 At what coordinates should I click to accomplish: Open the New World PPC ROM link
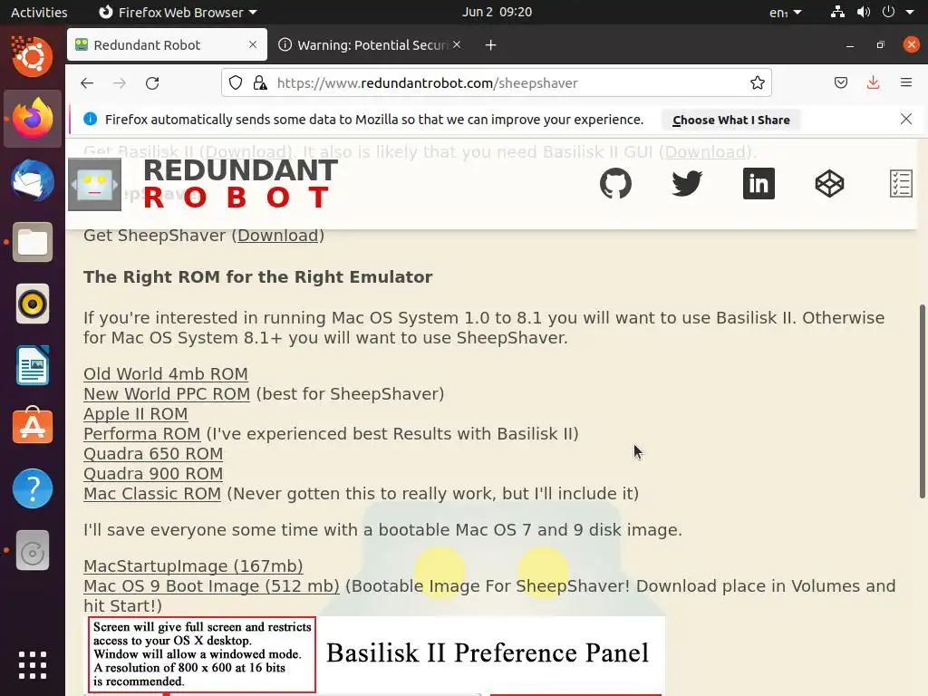pyautogui.click(x=167, y=394)
